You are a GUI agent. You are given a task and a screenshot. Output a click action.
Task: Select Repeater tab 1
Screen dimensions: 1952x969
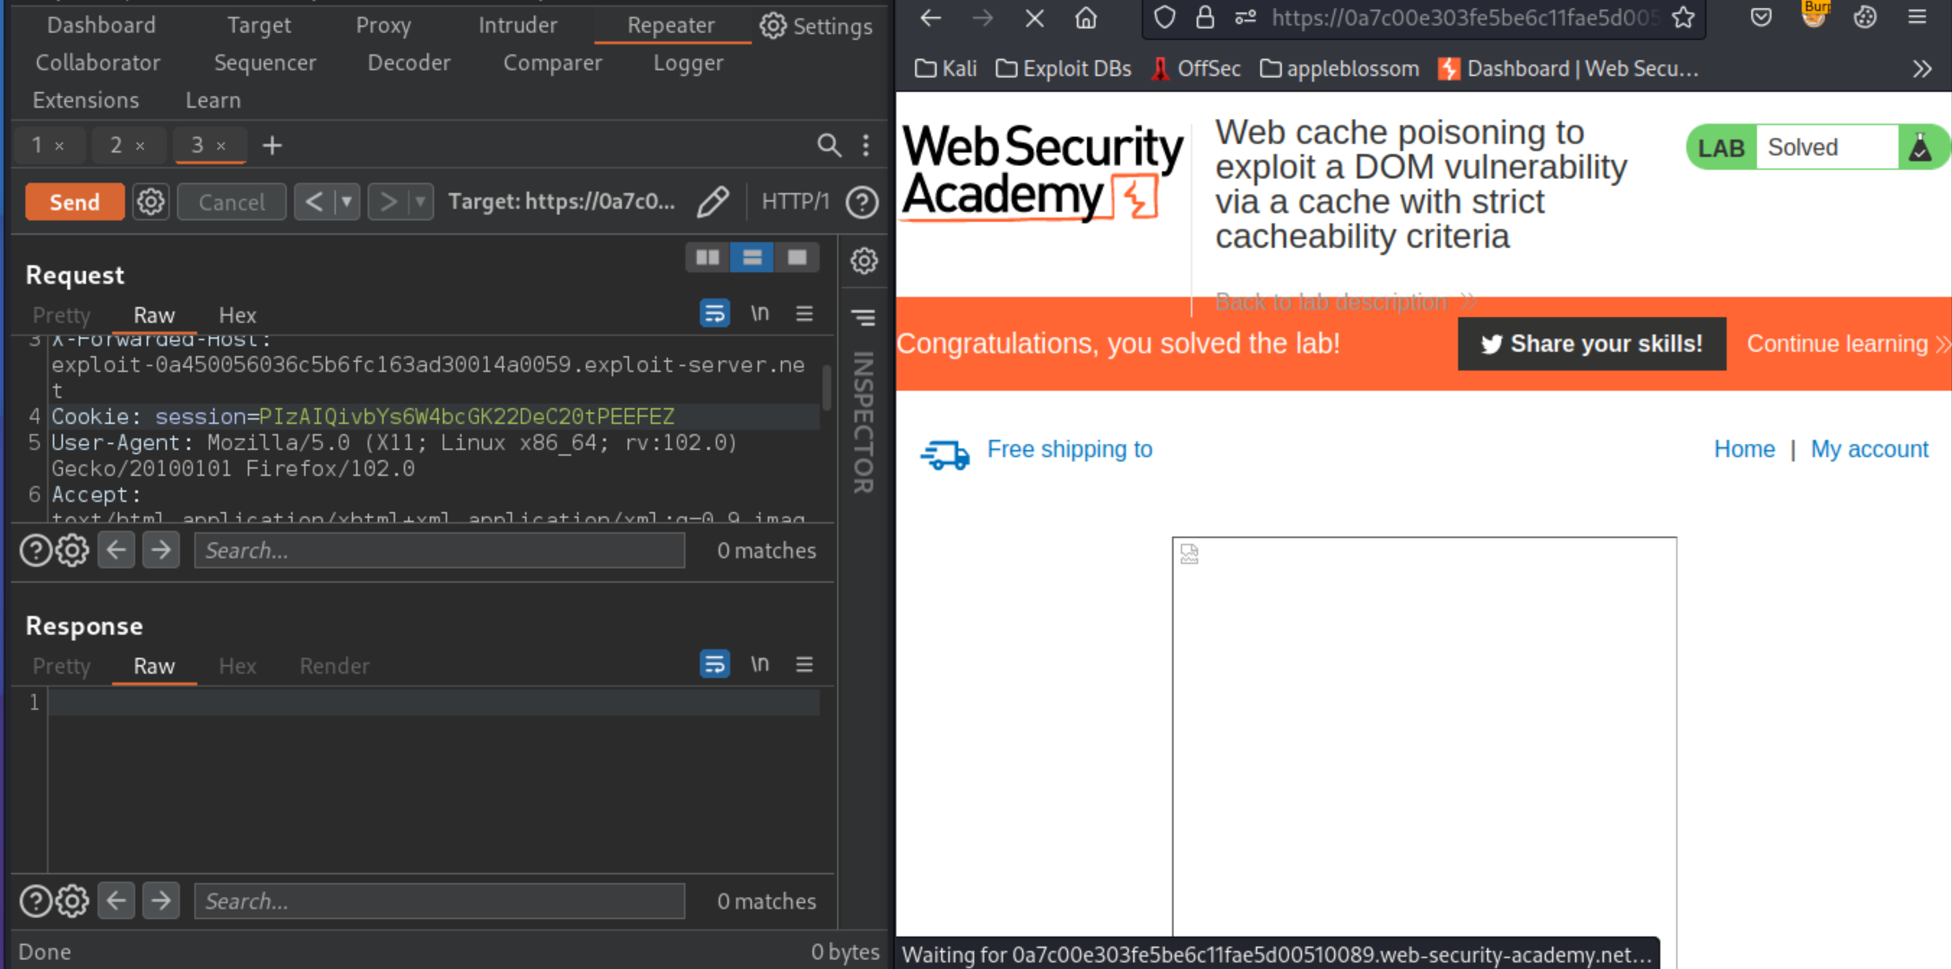pos(37,145)
